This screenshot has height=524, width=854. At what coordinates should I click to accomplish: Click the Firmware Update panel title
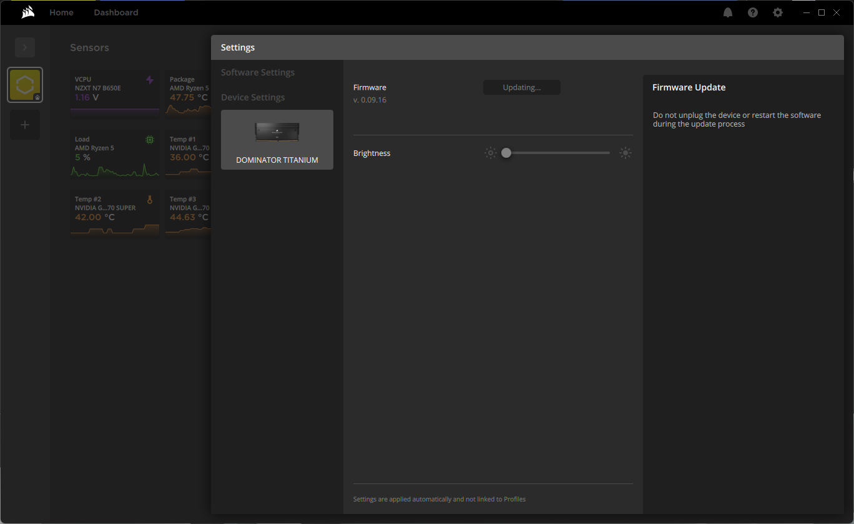[x=689, y=87]
